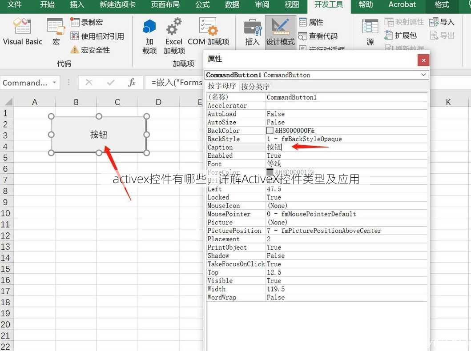
Task: Select the 按分类序 properties tab
Action: [255, 86]
